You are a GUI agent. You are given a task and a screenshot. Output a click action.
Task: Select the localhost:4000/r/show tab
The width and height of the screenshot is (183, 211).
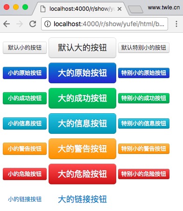click(81, 9)
